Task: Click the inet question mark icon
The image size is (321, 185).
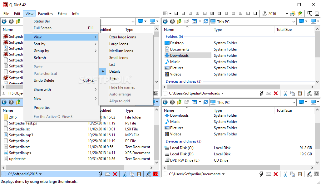Action: [265, 13]
